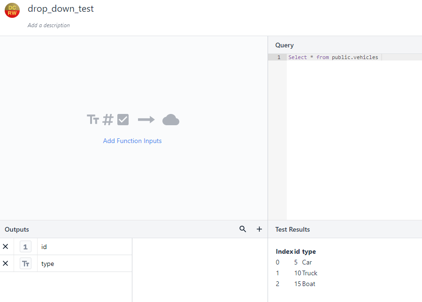Delete the type output row

(x=6, y=264)
